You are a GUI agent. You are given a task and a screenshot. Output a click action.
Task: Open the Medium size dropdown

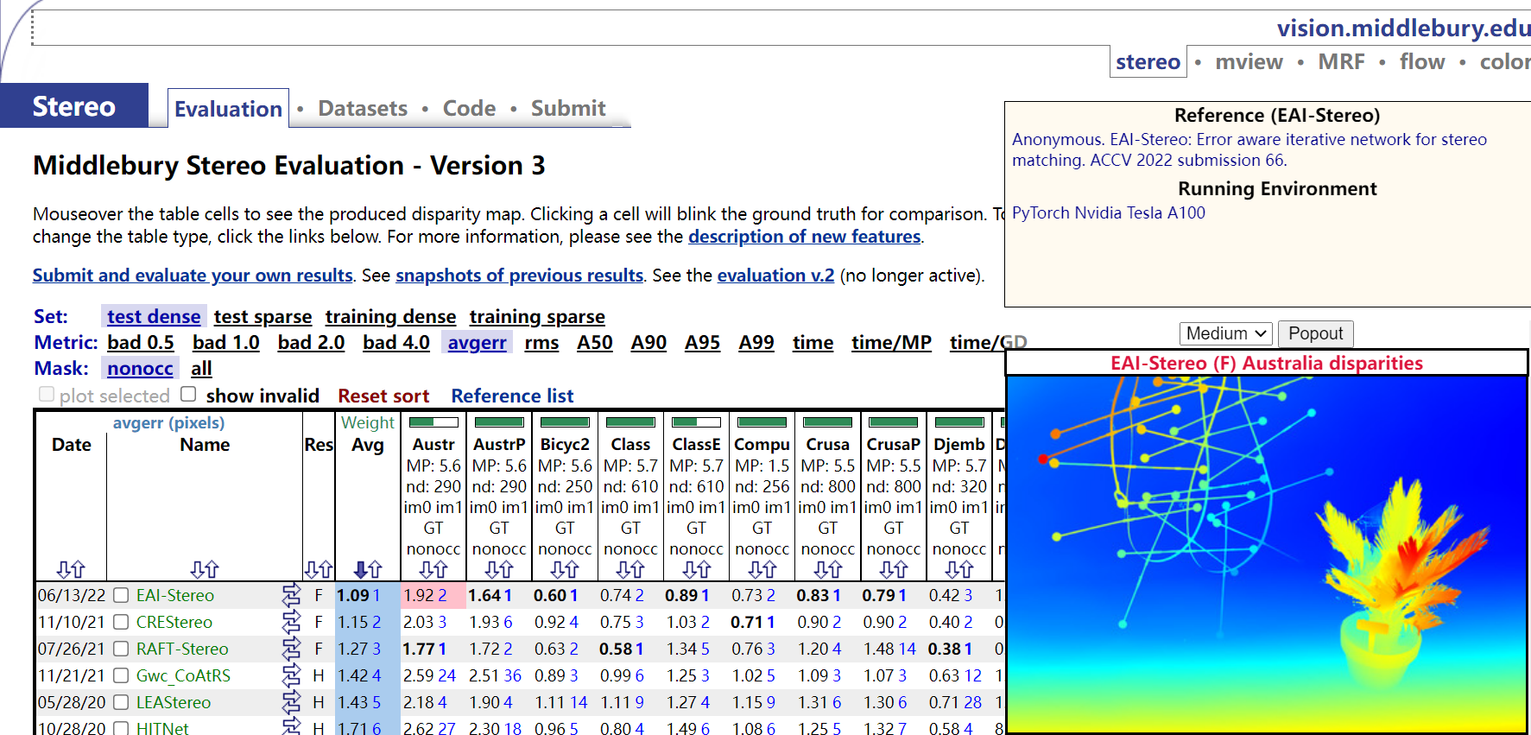pyautogui.click(x=1226, y=333)
